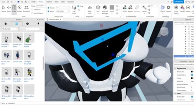Image resolution: width=194 pixels, height=109 pixels.
Task: Click the BrickColor black swatch
Action: coord(192,72)
